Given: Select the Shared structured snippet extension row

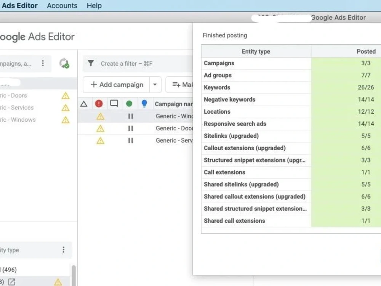Looking at the screenshot, I should click(291, 209).
